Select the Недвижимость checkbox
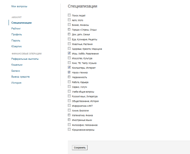Screen dimensions: 190x154 point(69,77)
